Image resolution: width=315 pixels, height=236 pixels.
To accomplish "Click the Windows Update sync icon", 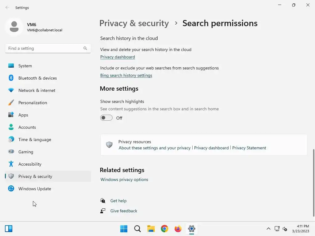I will 11,189.
